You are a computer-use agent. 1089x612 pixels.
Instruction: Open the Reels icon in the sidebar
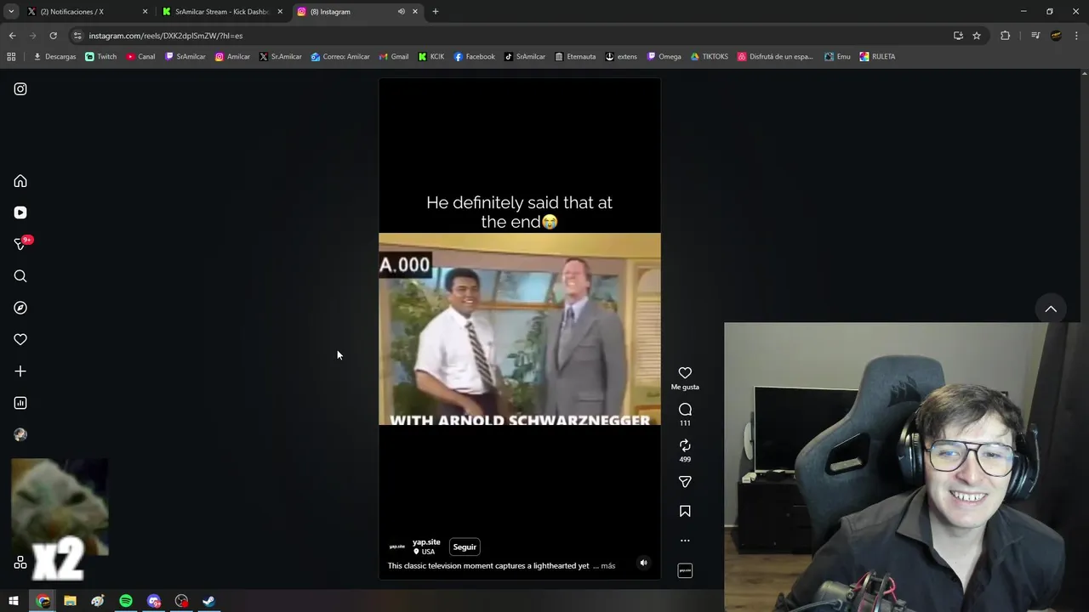click(20, 212)
